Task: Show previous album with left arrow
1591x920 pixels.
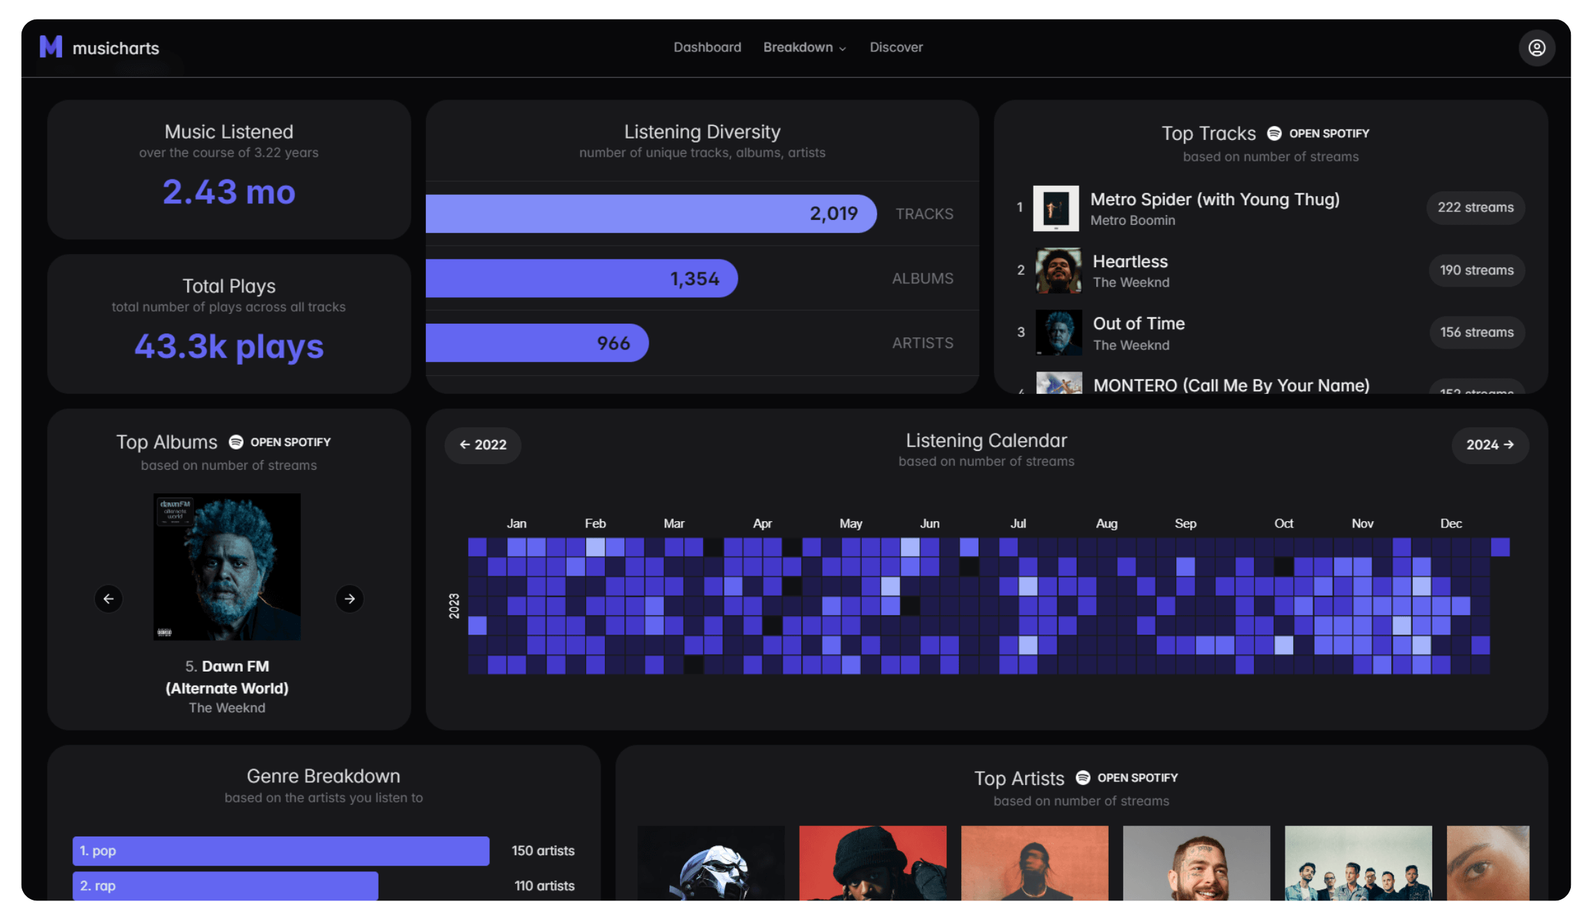Action: pyautogui.click(x=109, y=598)
